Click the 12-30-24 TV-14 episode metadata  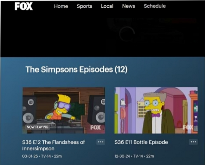pos(134,156)
